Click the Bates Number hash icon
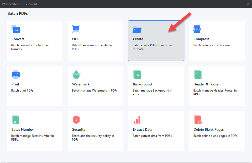Screen dimensions: 252x163 pyautogui.click(x=16, y=120)
